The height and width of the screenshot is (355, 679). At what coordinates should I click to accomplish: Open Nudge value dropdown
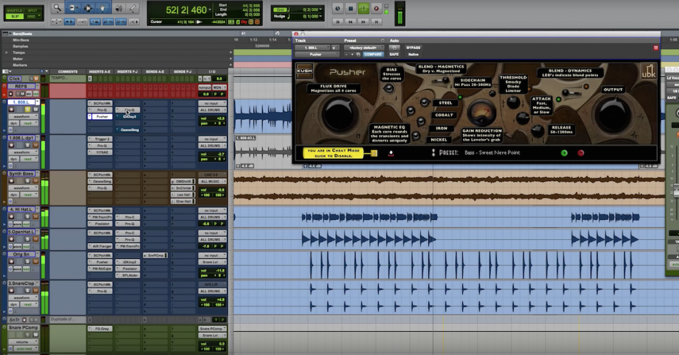[321, 17]
